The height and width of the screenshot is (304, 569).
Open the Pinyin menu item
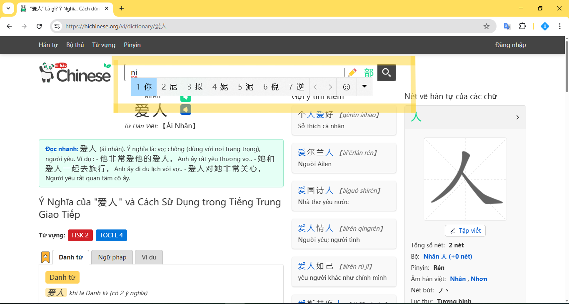(132, 45)
